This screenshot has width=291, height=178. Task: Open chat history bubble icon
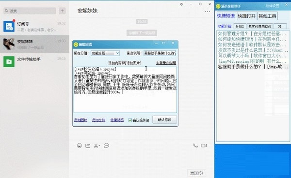point(106,146)
